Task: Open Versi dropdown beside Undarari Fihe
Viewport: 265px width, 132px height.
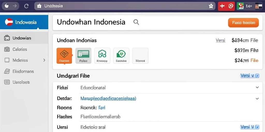Action: 250,76
